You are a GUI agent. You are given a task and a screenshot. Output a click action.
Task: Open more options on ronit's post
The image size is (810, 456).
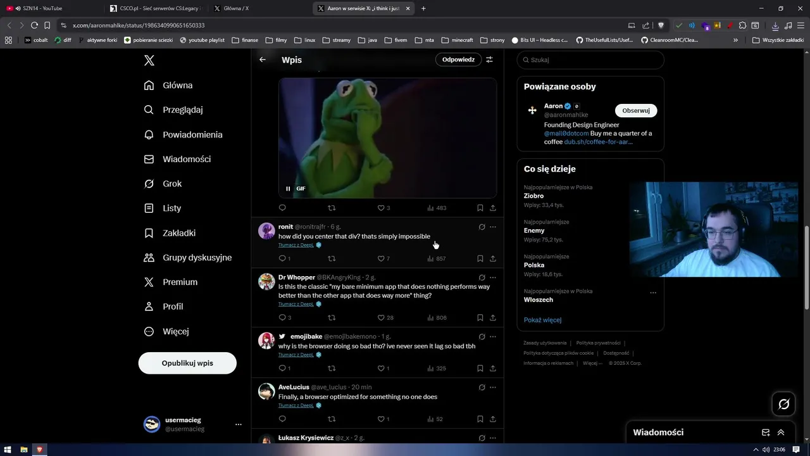click(x=493, y=227)
